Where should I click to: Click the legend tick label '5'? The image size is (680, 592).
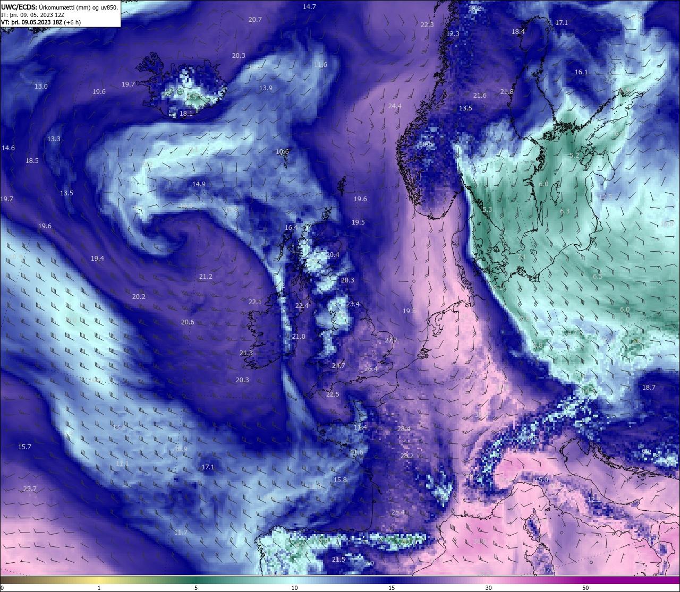(x=196, y=588)
